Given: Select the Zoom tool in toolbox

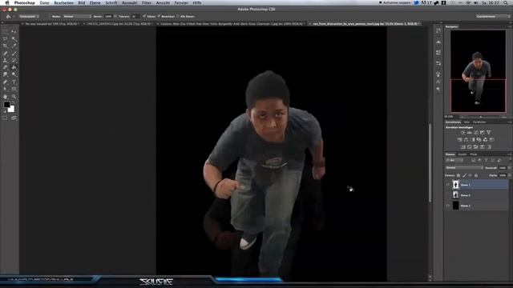Looking at the screenshot, I should (14, 97).
